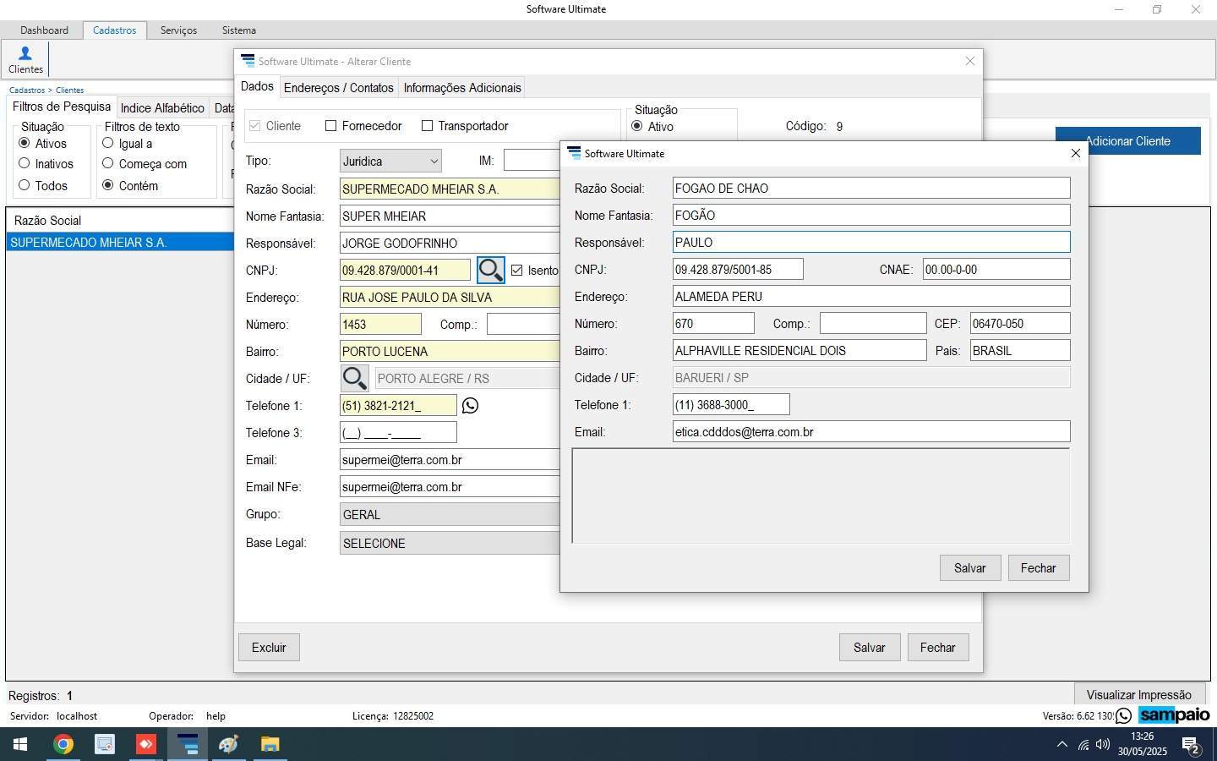Click the Excluir button
The width and height of the screenshot is (1217, 761).
tap(269, 648)
